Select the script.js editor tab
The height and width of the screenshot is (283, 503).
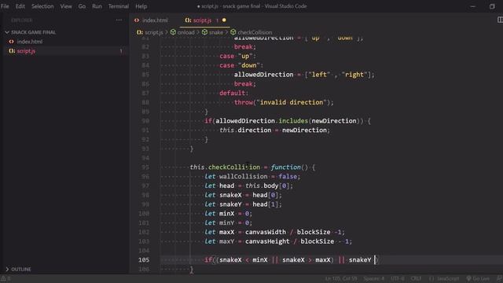tap(202, 20)
